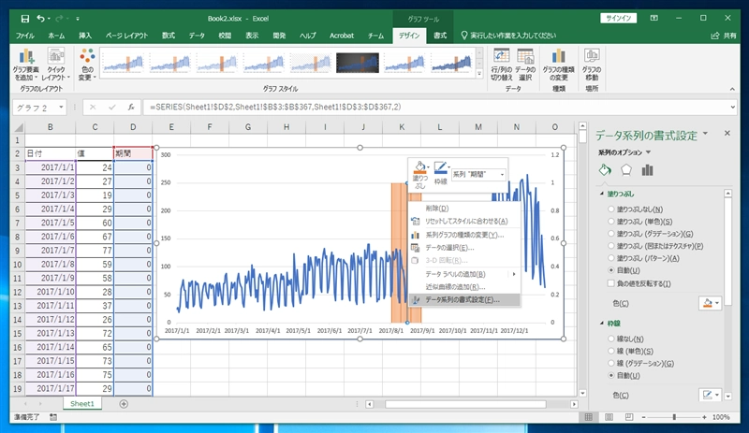The width and height of the screenshot is (749, 433).
Task: Open the 挿入 ribbon tab
Action: pyautogui.click(x=85, y=36)
